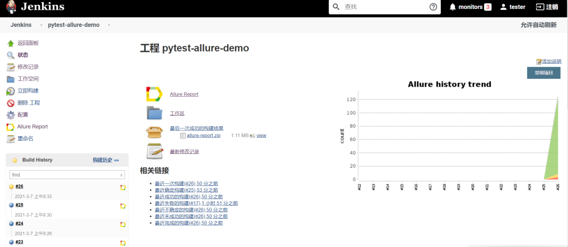Viewport: 568px width, 247px height.
Task: Open 删除 工程 in the sidebar
Action: tap(28, 103)
